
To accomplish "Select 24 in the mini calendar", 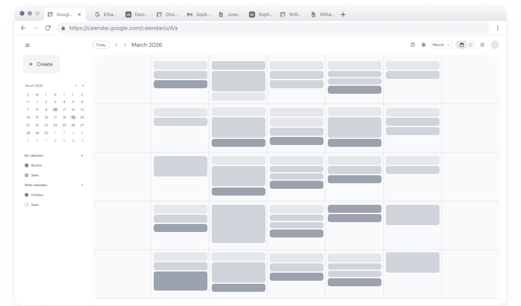I will (55, 125).
